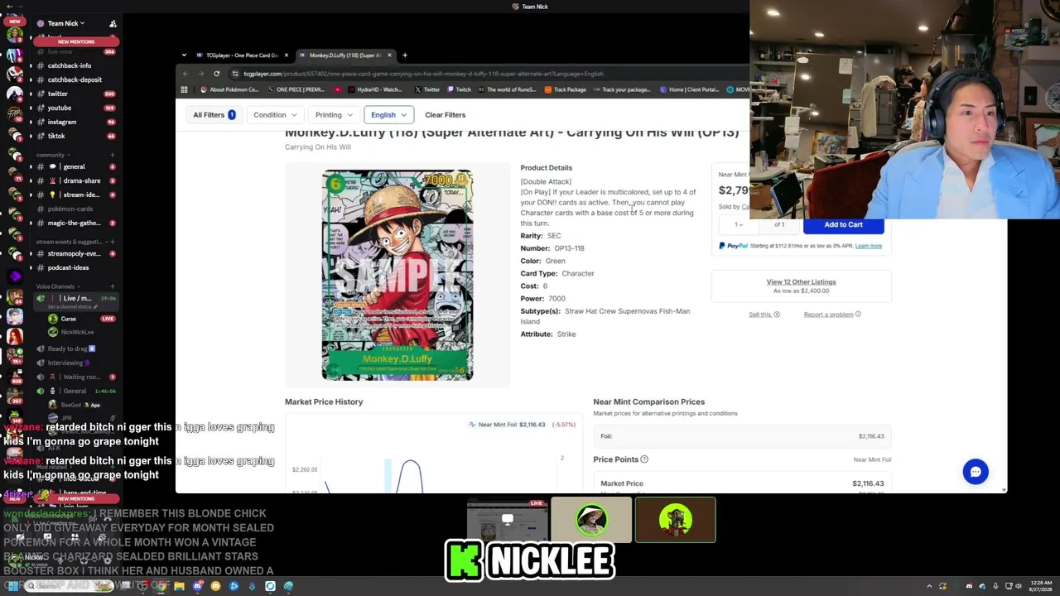This screenshot has width=1060, height=596.
Task: Click the Monkey.D.Luffy card image
Action: click(397, 275)
